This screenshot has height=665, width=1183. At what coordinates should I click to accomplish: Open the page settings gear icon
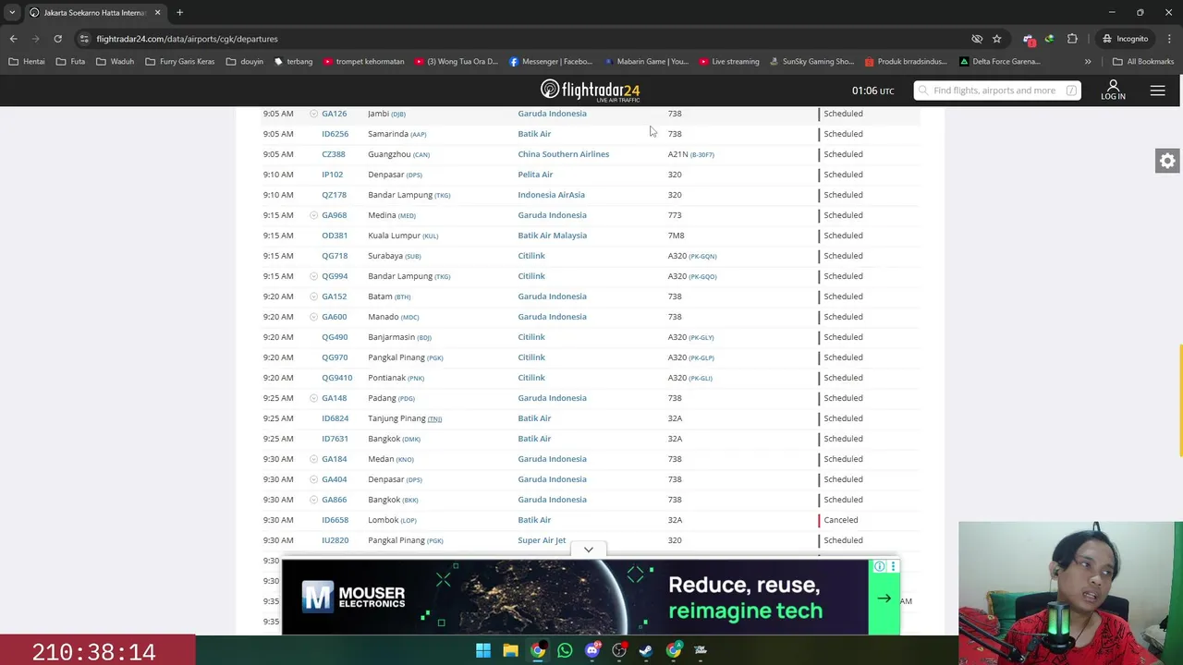tap(1167, 161)
